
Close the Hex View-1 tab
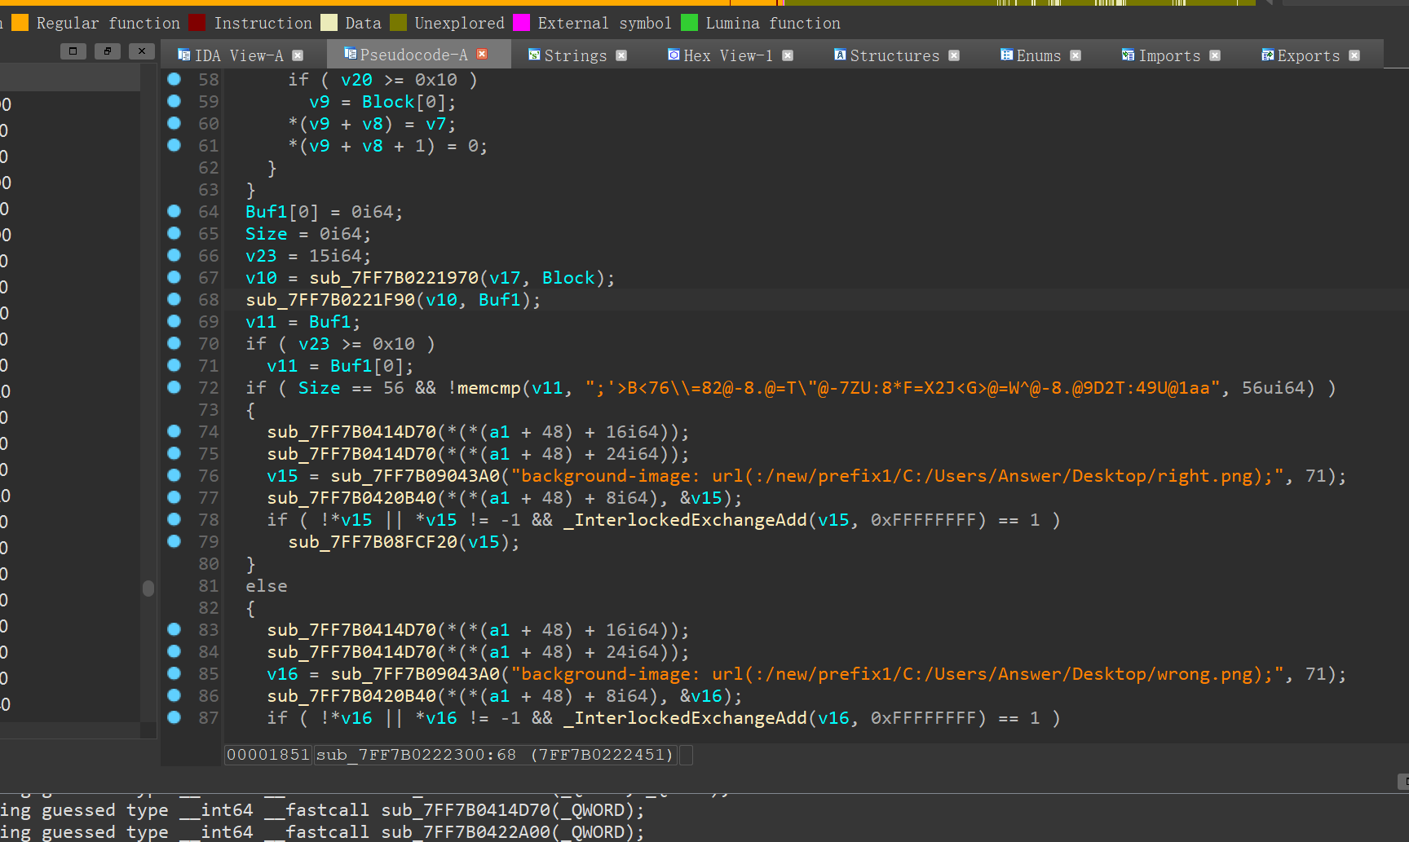tap(788, 55)
